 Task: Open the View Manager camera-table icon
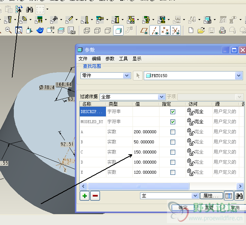click(72, 30)
